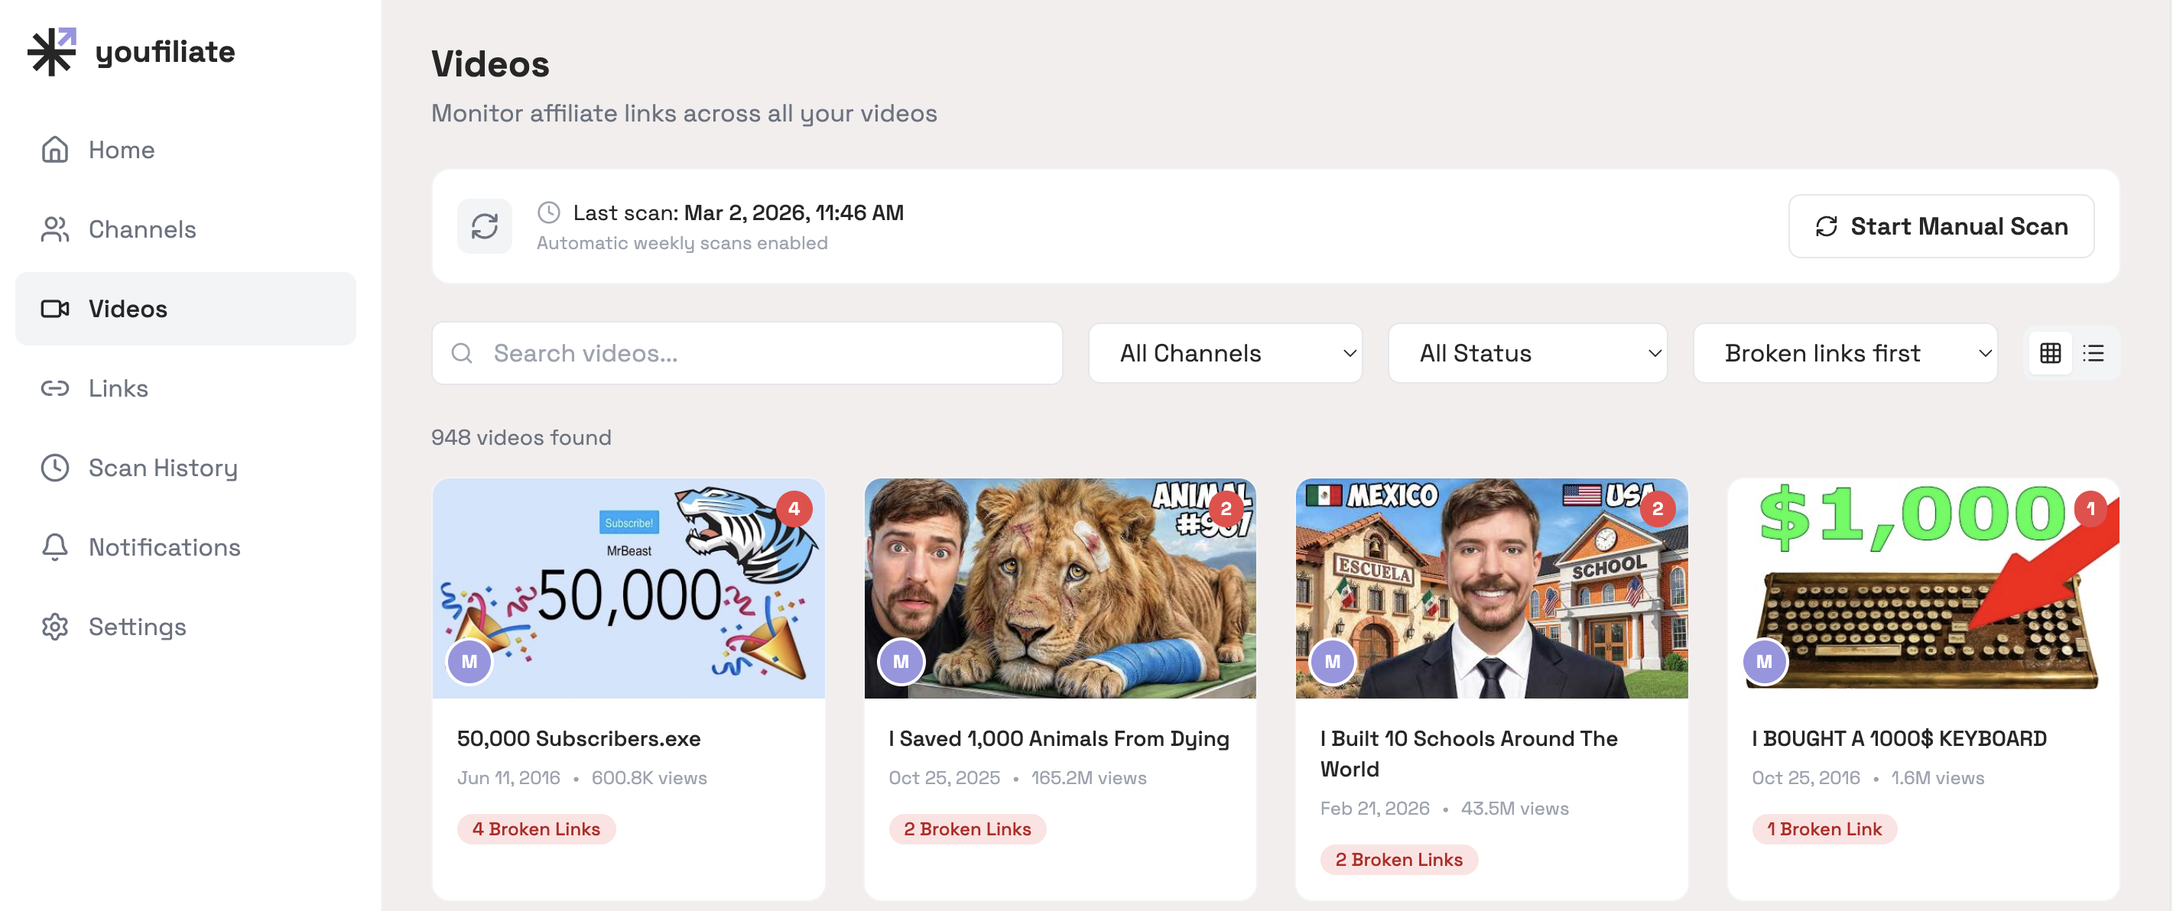Select the Videos menu entry in navigation
This screenshot has width=2173, height=911.
click(x=128, y=309)
